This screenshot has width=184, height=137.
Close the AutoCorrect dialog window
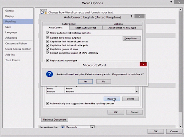tap(140, 16)
